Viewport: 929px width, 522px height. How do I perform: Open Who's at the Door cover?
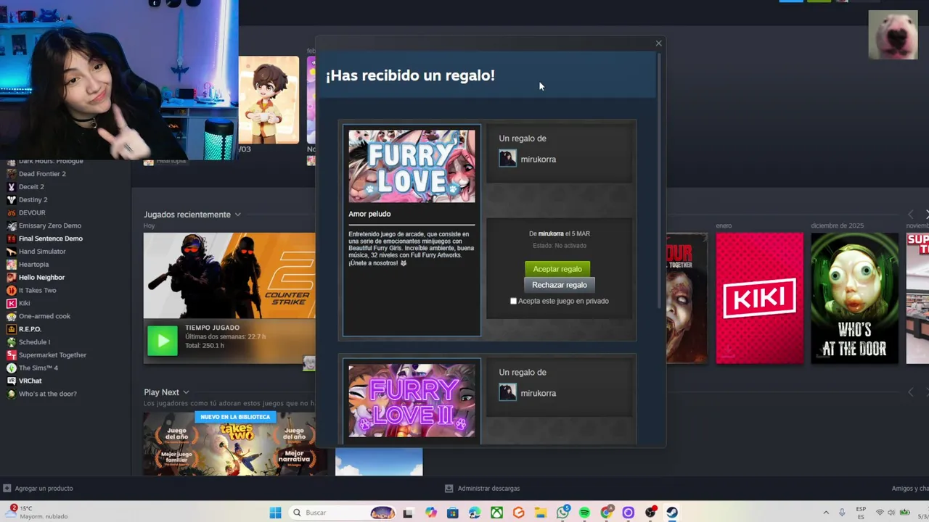click(x=854, y=298)
